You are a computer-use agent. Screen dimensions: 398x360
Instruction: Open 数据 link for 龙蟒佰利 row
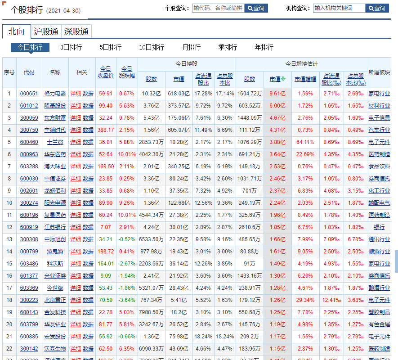pyautogui.click(x=88, y=191)
